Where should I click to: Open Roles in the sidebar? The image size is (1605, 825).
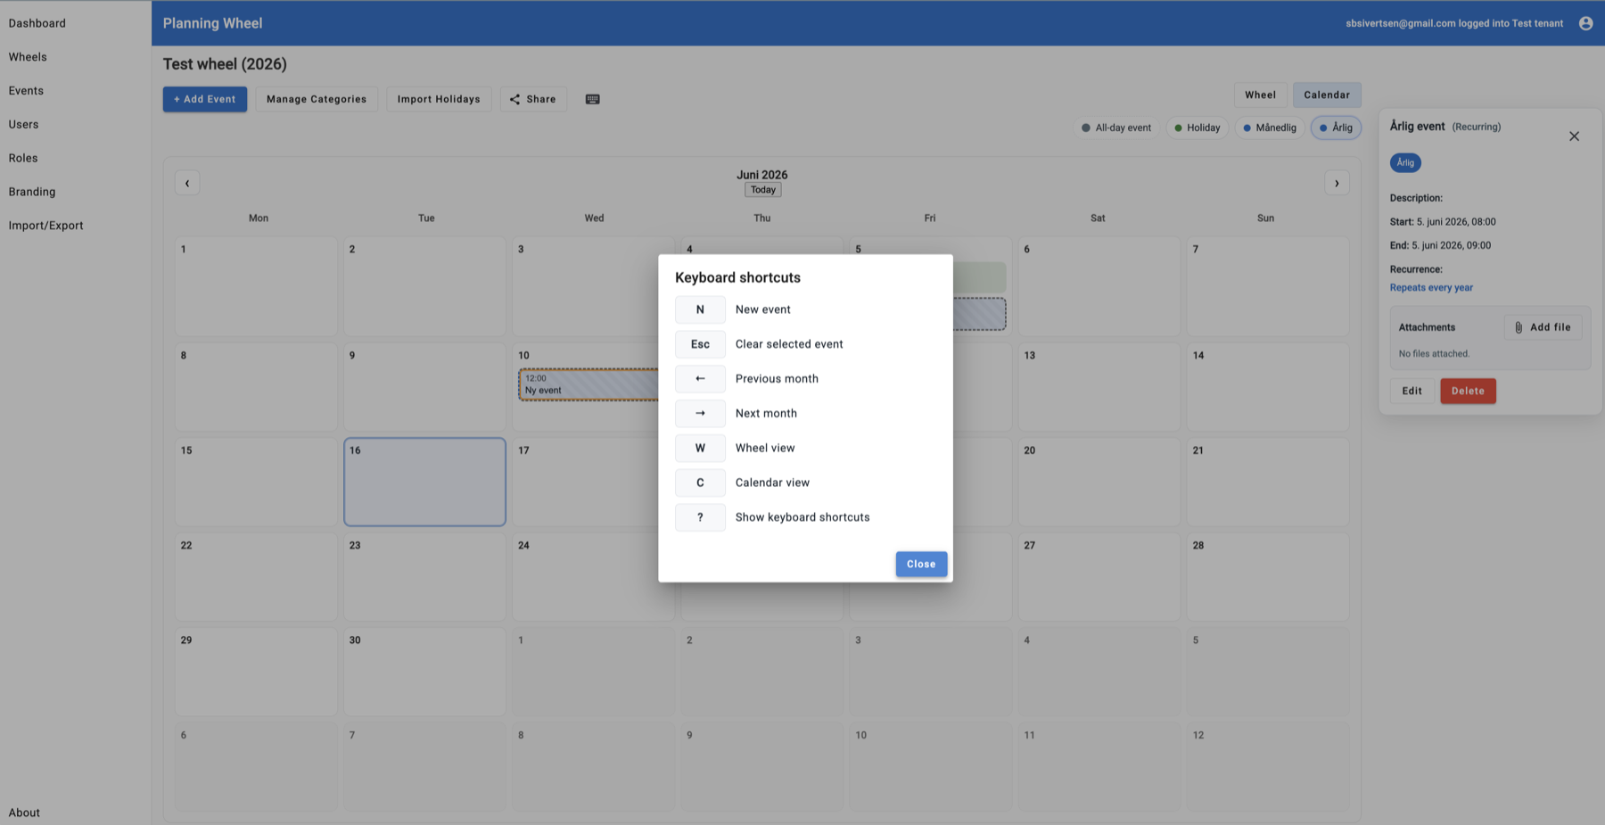23,158
